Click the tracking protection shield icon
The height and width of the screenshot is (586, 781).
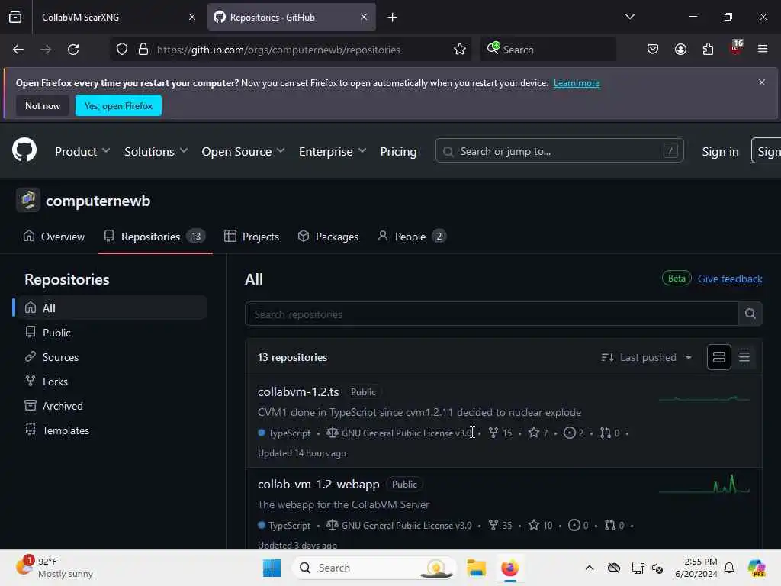coord(122,50)
